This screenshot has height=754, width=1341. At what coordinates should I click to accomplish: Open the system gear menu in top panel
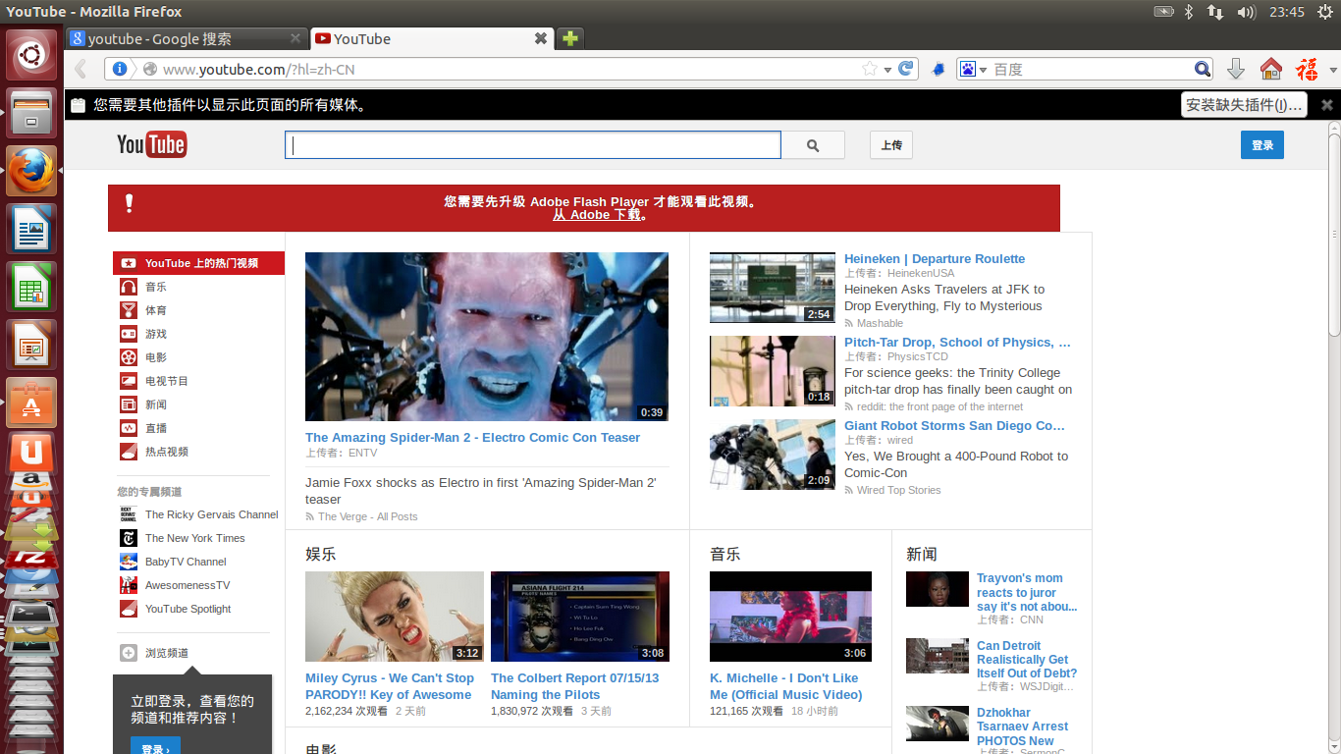[x=1325, y=12]
